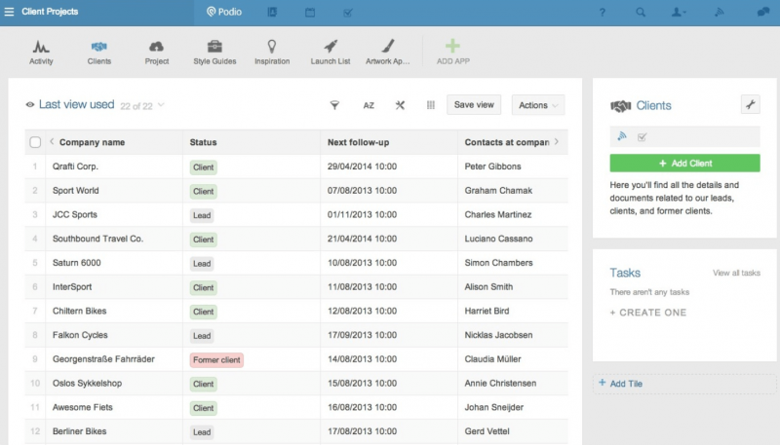Click the follow-up date 17/09/2013 10:00
780x445 pixels.
(362, 335)
